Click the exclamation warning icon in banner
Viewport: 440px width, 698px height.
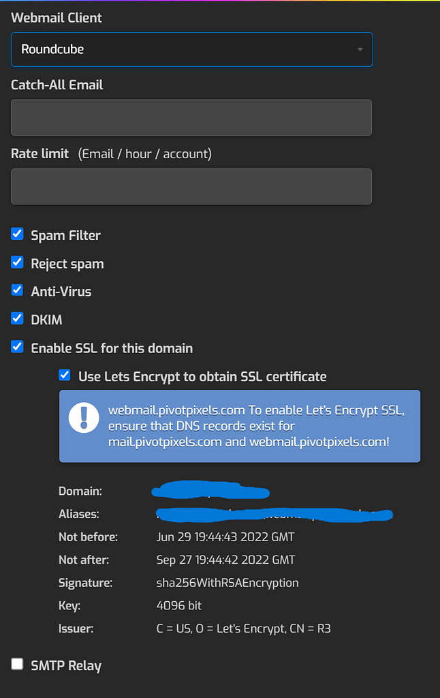(83, 419)
